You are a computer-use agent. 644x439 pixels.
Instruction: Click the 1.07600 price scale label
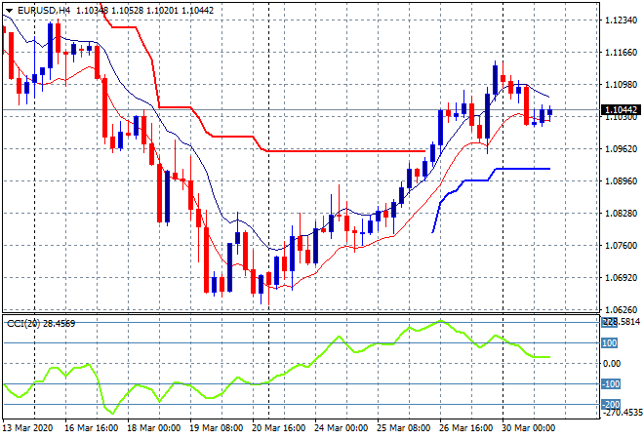coord(622,245)
